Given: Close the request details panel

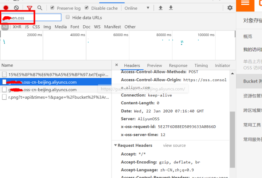Looking at the screenshot, I should [x=116, y=66].
